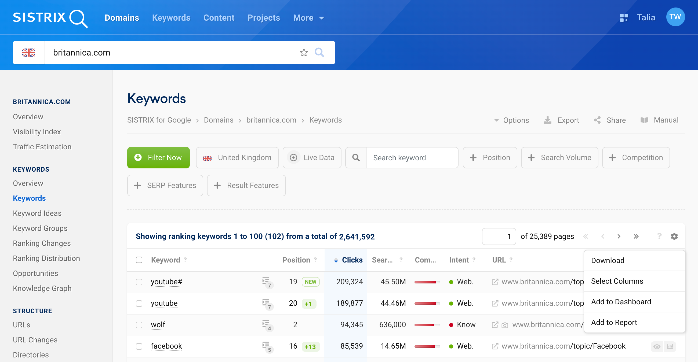This screenshot has height=362, width=698.
Task: Click the SISTRIX logo
Action: [50, 18]
